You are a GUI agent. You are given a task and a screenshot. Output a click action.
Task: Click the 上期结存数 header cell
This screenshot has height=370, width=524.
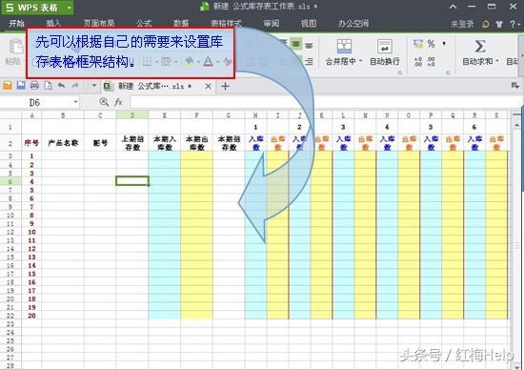pos(132,143)
